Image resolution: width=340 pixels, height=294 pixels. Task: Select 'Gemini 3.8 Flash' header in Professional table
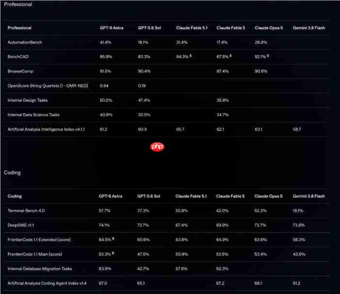coord(309,28)
